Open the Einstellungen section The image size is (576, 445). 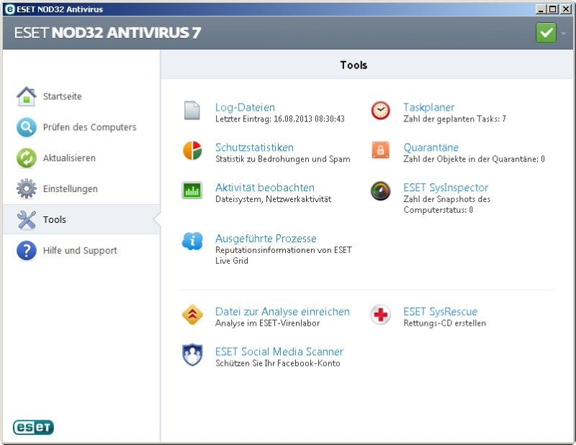[70, 189]
